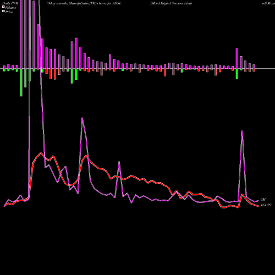Select the 'Volume' legend label
This screenshot has width=275, height=275.
coord(10,8)
